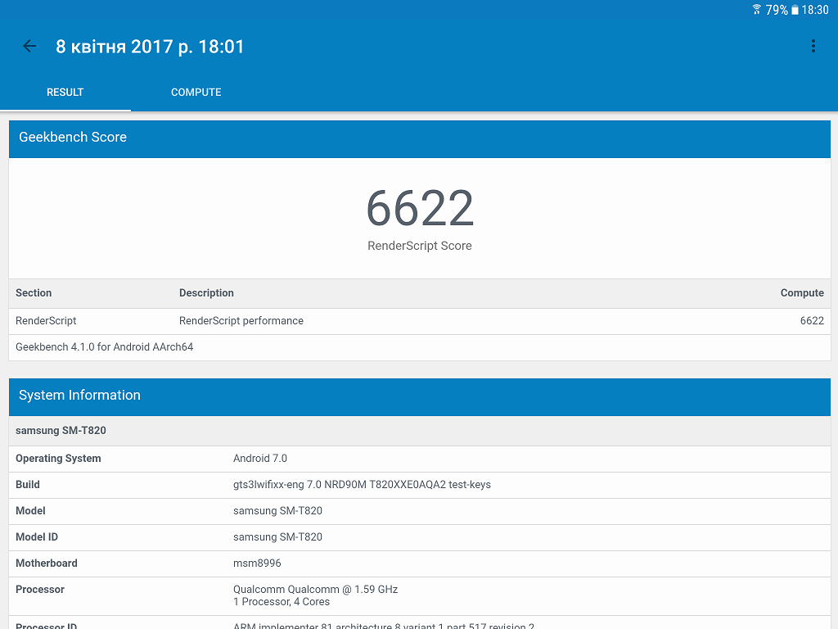838x629 pixels.
Task: Tap the Build row value
Action: pos(362,485)
